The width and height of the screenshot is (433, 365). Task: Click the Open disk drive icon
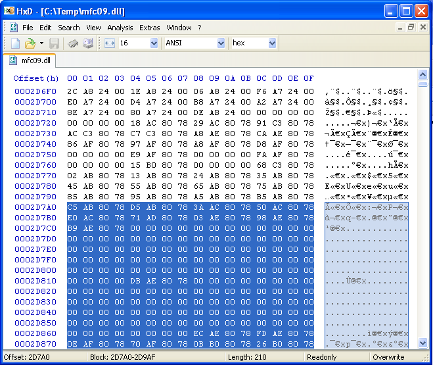(87, 43)
